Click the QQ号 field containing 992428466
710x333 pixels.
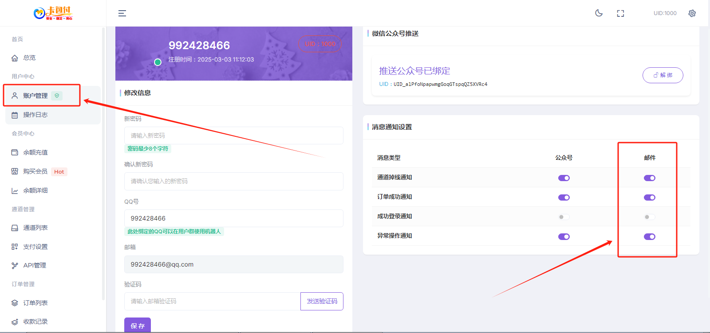(234, 218)
